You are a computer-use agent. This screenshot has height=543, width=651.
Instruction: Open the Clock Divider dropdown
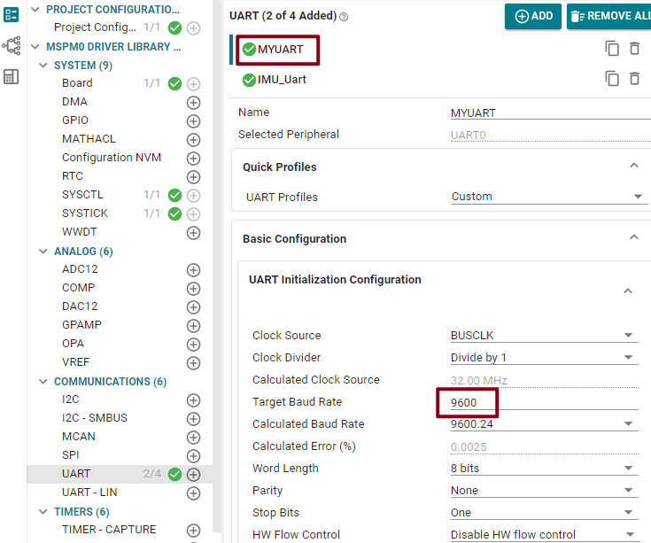545,358
